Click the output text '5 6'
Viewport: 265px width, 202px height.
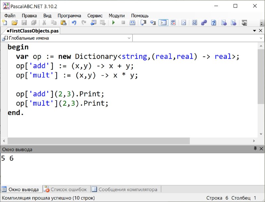click(x=7, y=158)
